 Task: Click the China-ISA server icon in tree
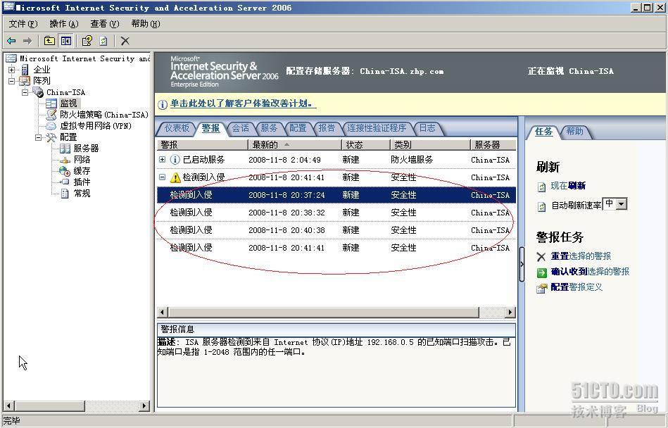(x=38, y=92)
